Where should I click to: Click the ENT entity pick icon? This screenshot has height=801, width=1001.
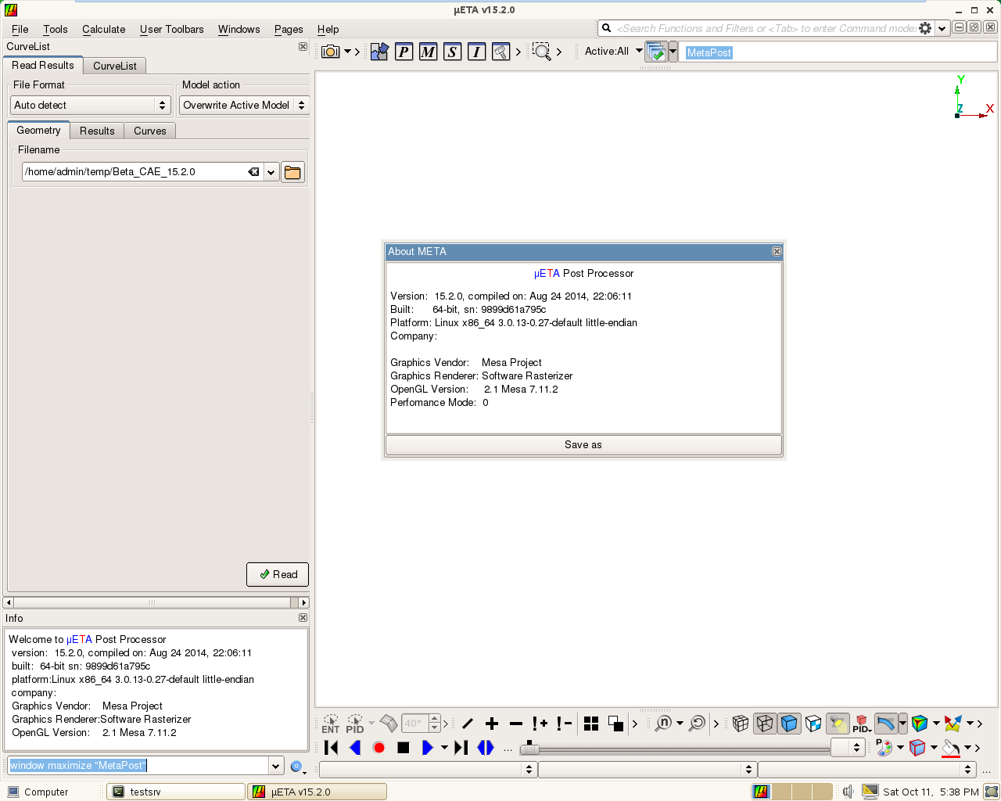pyautogui.click(x=331, y=724)
